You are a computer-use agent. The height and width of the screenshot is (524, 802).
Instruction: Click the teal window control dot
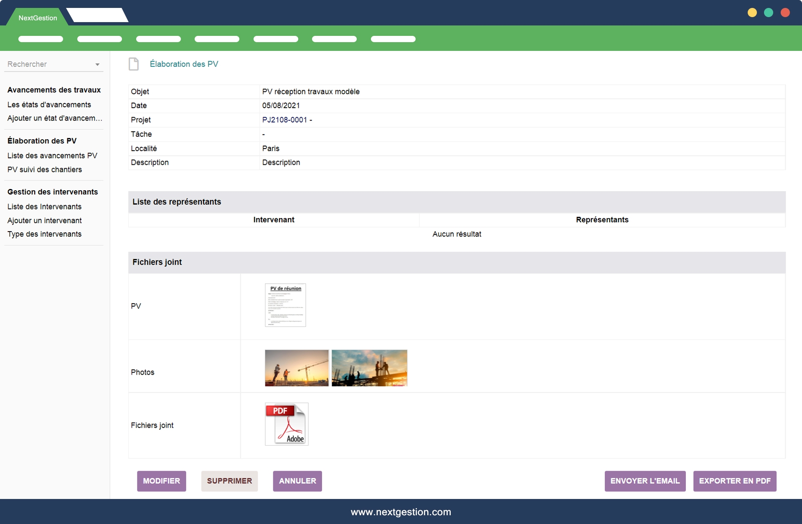click(x=769, y=13)
